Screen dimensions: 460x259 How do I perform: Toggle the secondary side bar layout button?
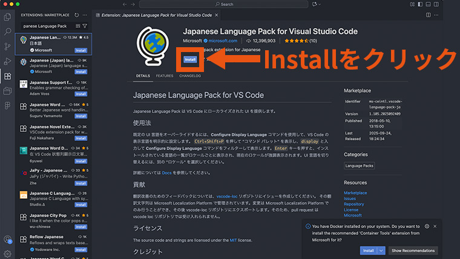pos(436,4)
